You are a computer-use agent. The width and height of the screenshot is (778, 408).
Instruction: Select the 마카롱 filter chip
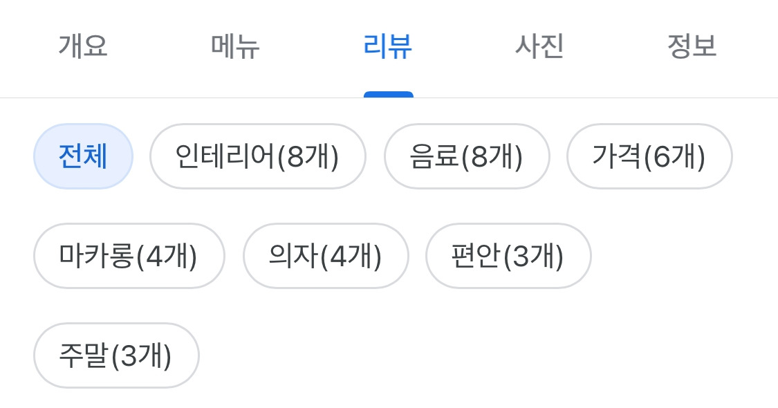(x=129, y=255)
